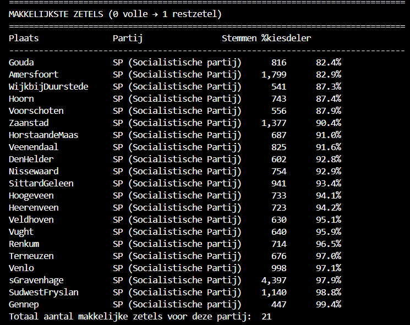This screenshot has width=410, height=325.
Task: Click the percentage 95.9%
Action: coord(329,232)
